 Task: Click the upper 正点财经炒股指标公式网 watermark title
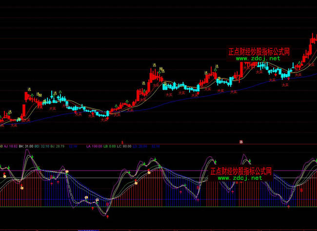pos(259,51)
